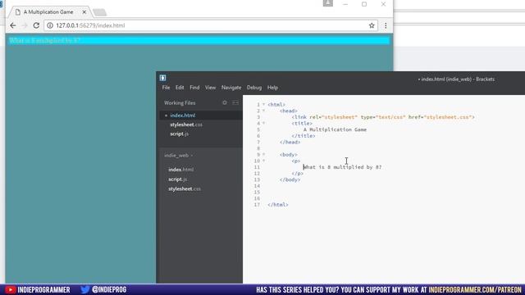Click the address bar URL field
Screen dimensions: 525x295
211,25
